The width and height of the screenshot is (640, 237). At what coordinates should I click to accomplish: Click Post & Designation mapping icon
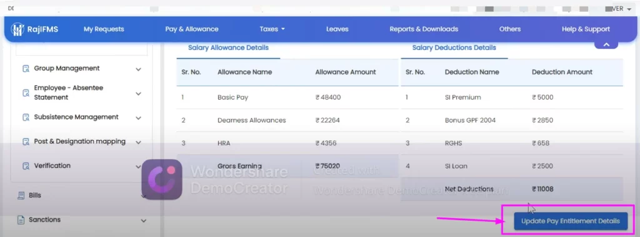[26, 142]
